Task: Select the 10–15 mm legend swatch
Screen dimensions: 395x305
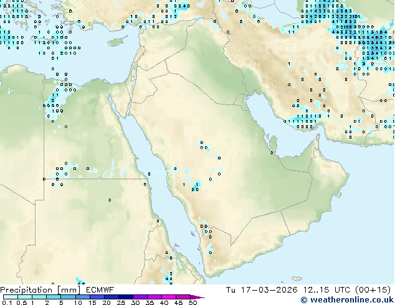Action: click(x=83, y=297)
